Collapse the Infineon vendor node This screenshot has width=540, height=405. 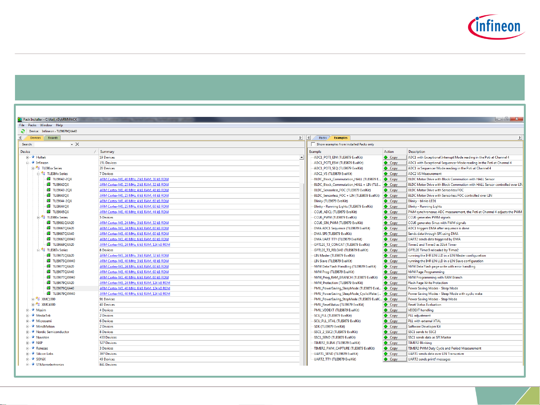(28, 163)
